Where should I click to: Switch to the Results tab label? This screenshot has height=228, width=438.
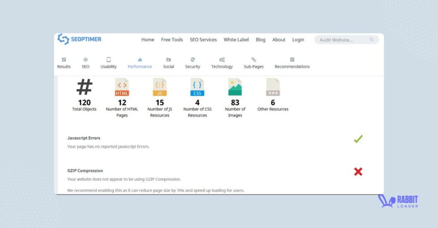(64, 66)
